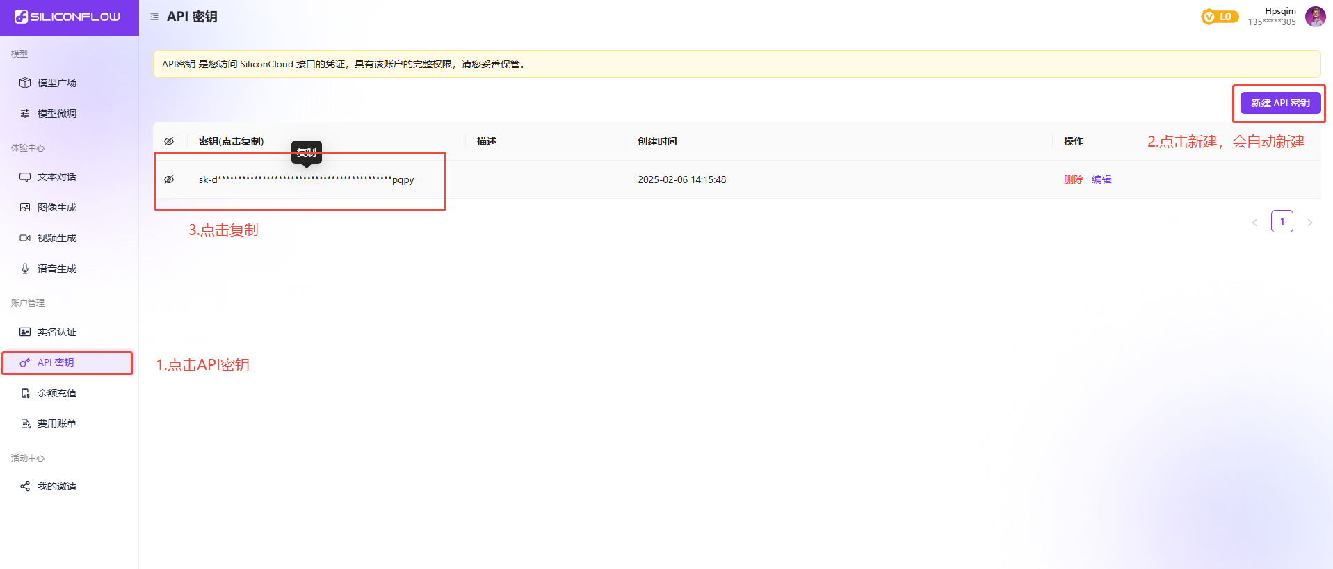This screenshot has height=569, width=1333.
Task: Click 删除 for the pqpy key
Action: pos(1074,179)
